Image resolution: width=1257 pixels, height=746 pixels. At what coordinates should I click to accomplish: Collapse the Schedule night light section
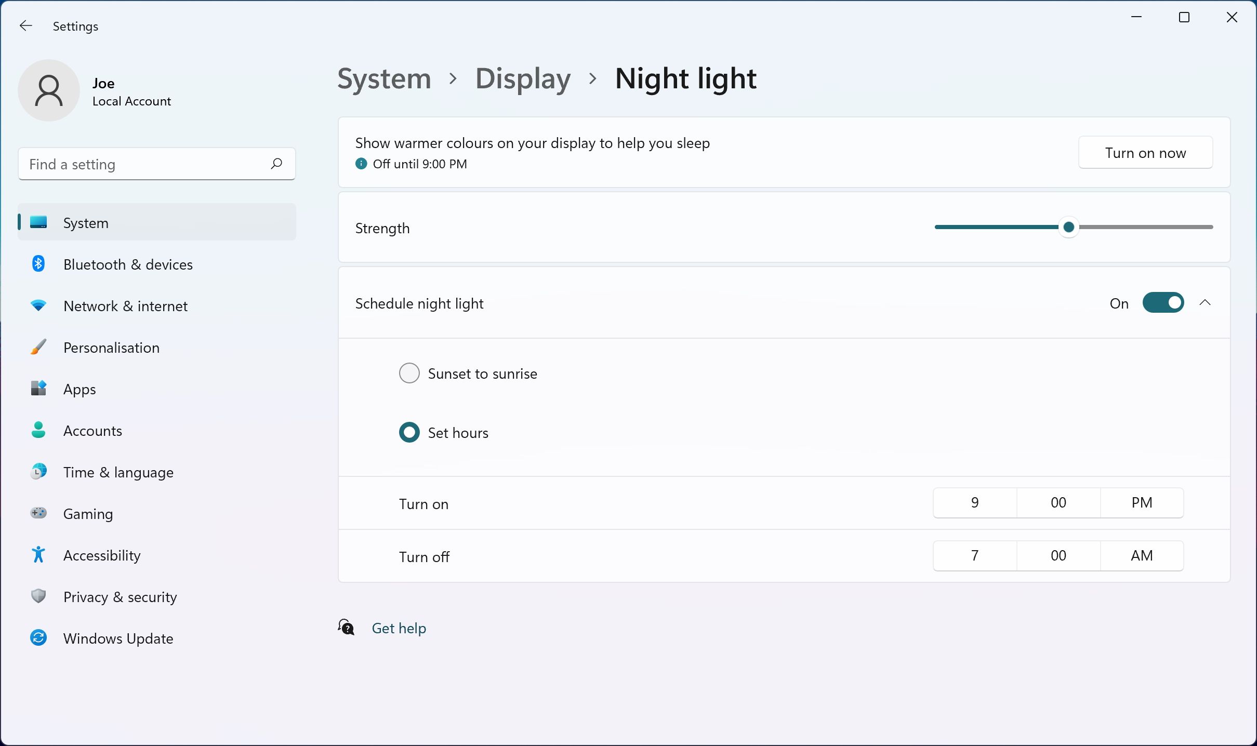1206,302
